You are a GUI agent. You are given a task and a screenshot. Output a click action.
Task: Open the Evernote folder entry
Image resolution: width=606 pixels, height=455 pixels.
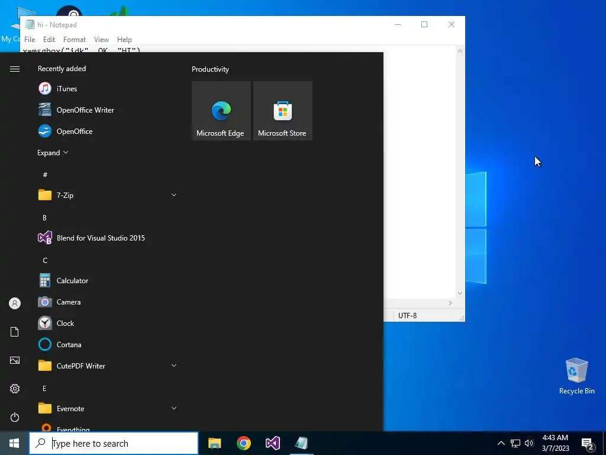108,409
